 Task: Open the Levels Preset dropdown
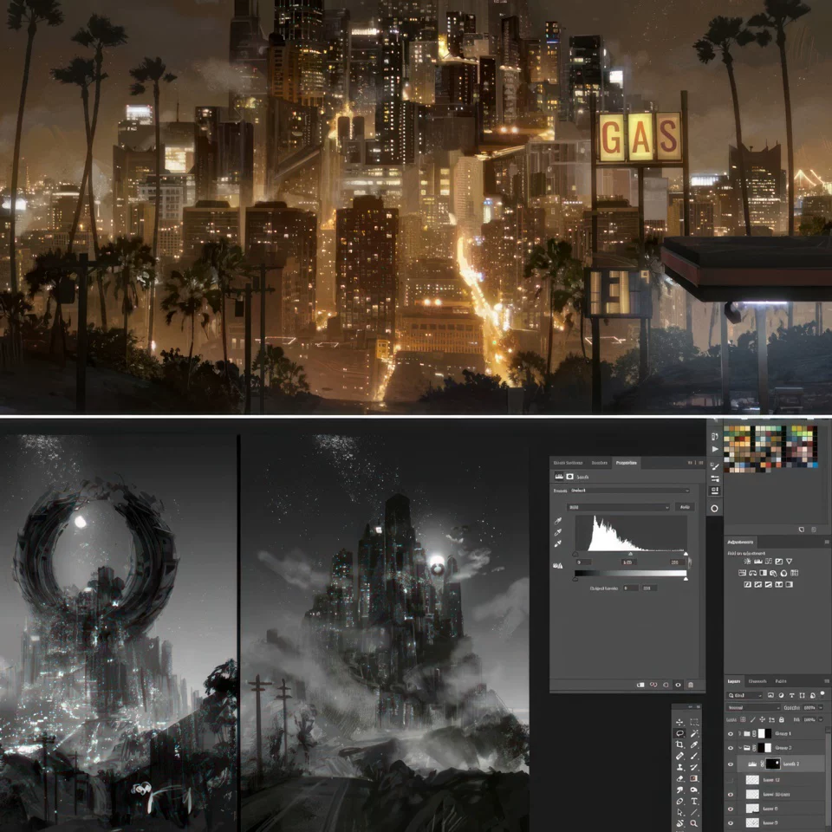point(630,491)
